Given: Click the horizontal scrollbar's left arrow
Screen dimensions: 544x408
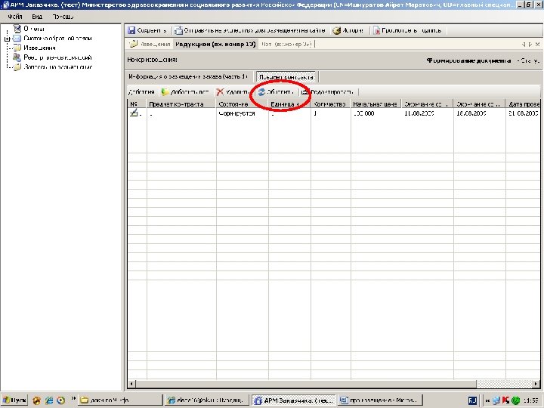Looking at the screenshot, I should 131,384.
